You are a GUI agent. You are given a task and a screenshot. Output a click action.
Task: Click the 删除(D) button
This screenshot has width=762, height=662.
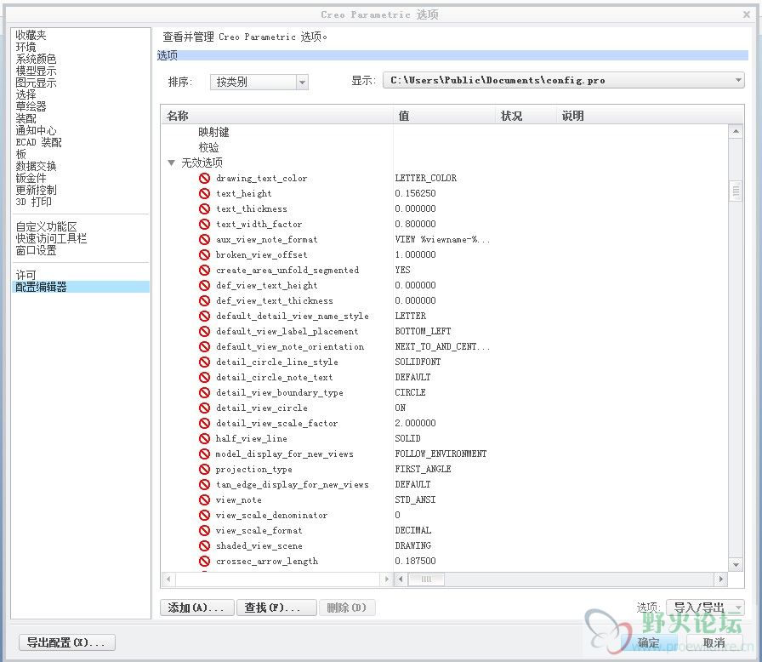point(347,608)
